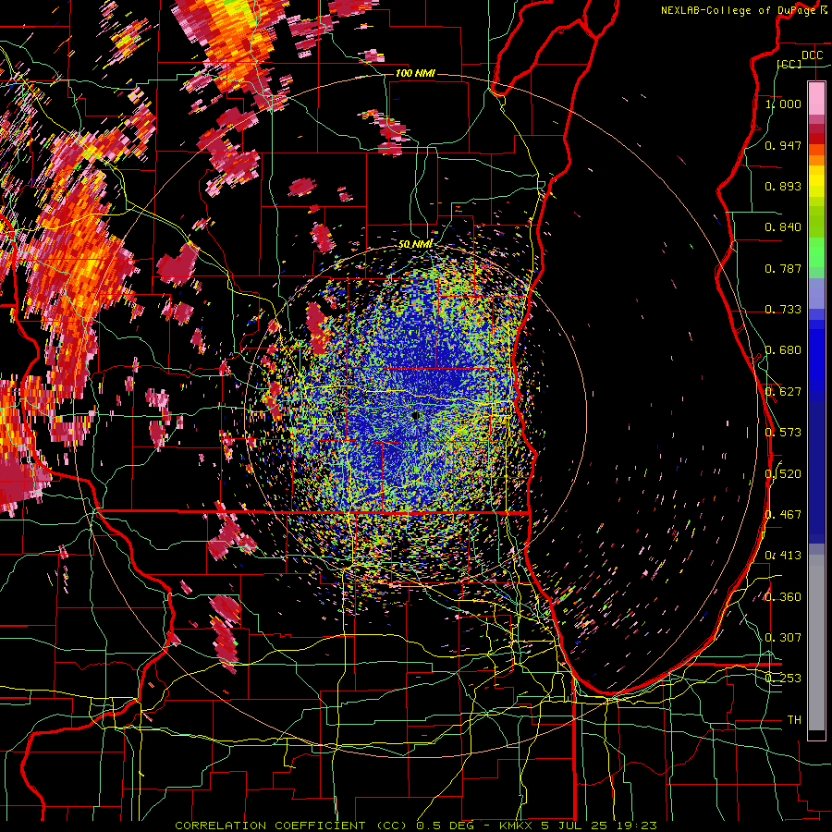Viewport: 832px width, 832px height.
Task: Click the [CC] legend heading
Action: click(789, 64)
